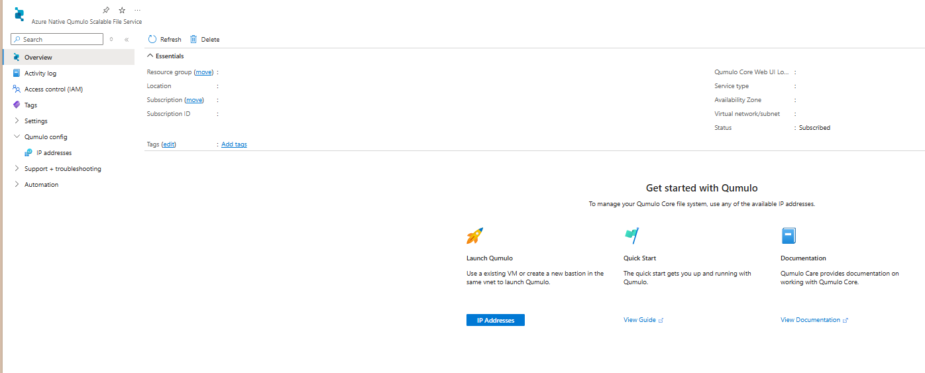Select the Qumulo config label
Viewport: 925px width, 373px height.
click(x=46, y=137)
